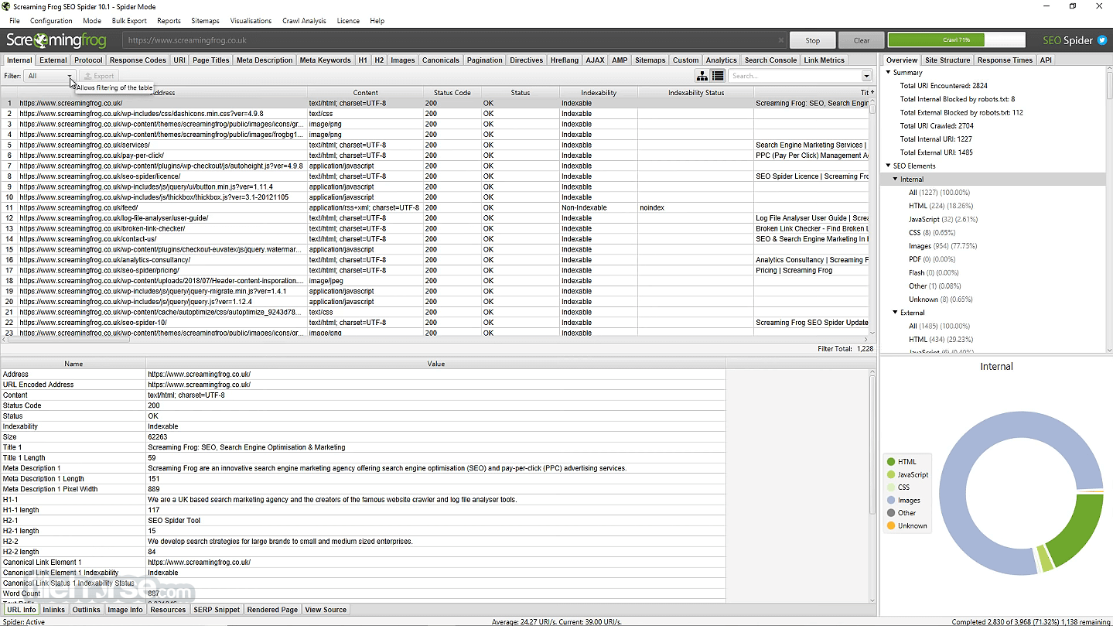Switch to the Response Codes tab
Screen dimensions: 1113x626
[138, 60]
